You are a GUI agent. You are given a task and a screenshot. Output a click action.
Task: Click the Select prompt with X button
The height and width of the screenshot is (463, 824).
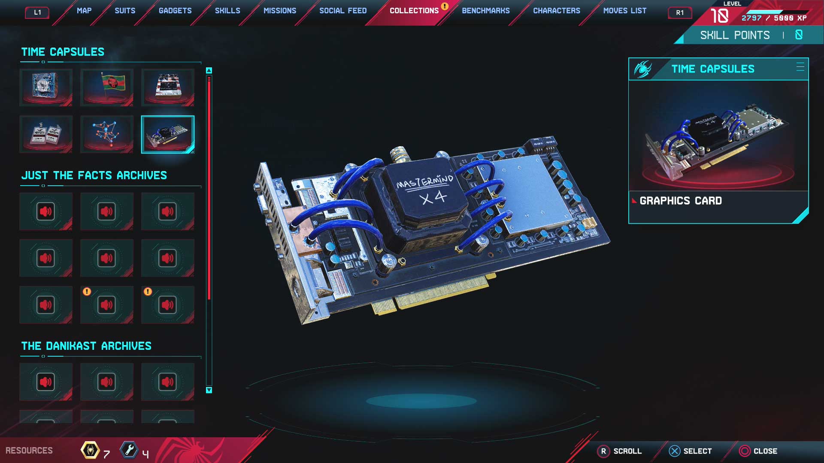tap(690, 451)
